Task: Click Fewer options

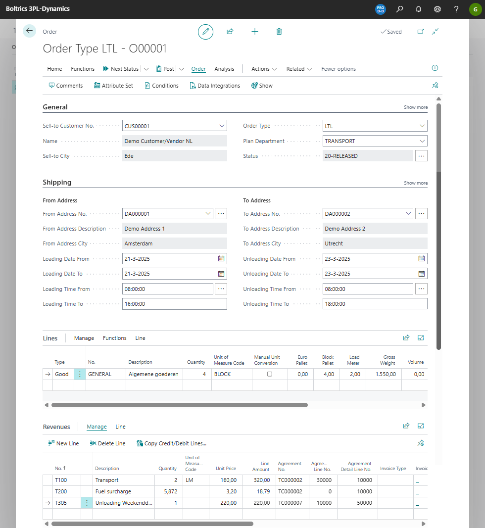Action: coord(338,69)
